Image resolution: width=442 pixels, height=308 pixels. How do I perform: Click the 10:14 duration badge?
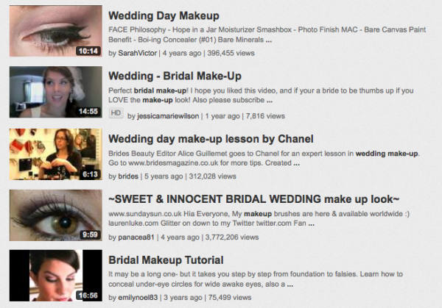click(88, 51)
